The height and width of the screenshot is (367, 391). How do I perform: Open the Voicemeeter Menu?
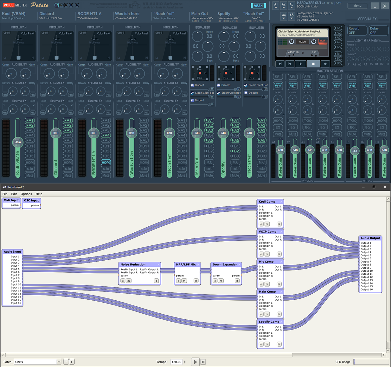tap(357, 6)
